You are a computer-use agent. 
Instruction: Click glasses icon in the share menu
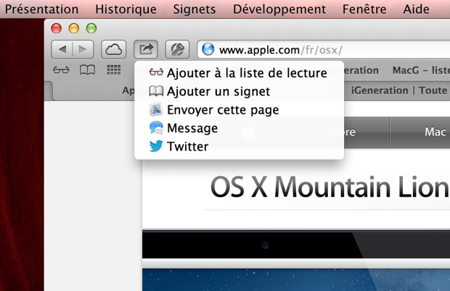pyautogui.click(x=156, y=72)
